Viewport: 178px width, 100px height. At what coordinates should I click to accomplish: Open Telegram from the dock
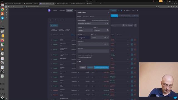tap(2, 18)
